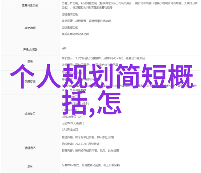Click the purple 个人规划简短概括 overlay title

click(x=101, y=90)
